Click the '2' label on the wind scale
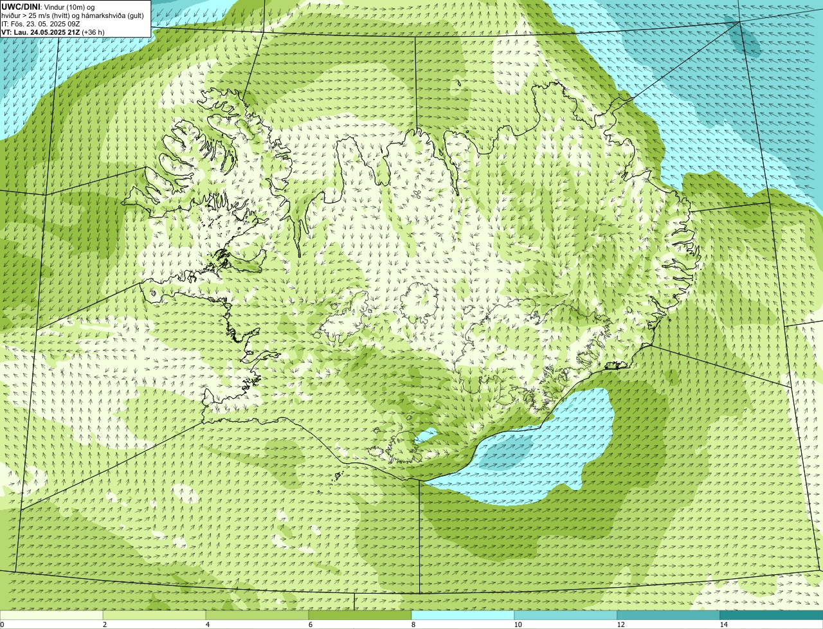The image size is (823, 629). pyautogui.click(x=104, y=624)
